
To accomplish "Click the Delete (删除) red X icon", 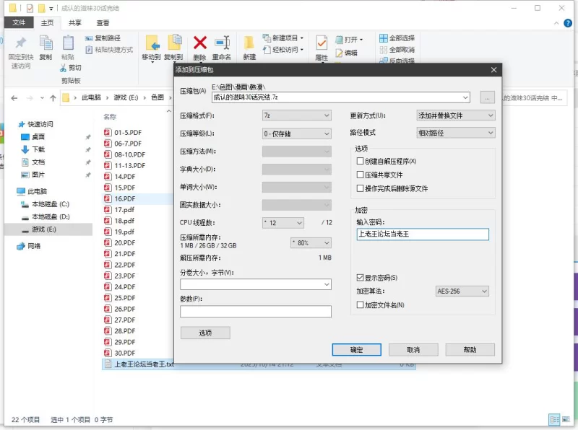I will pyautogui.click(x=200, y=43).
